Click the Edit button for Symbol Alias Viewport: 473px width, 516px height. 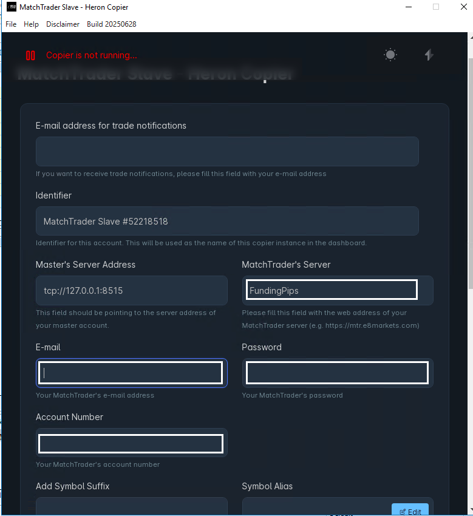click(410, 510)
